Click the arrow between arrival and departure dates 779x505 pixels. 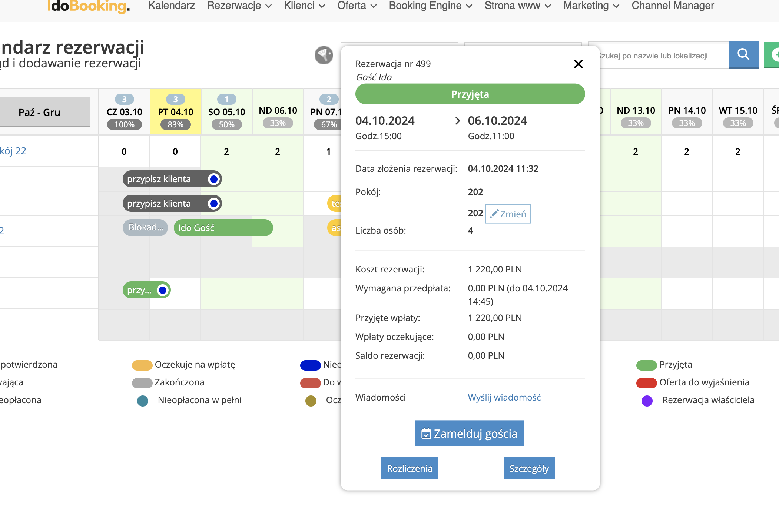click(457, 121)
